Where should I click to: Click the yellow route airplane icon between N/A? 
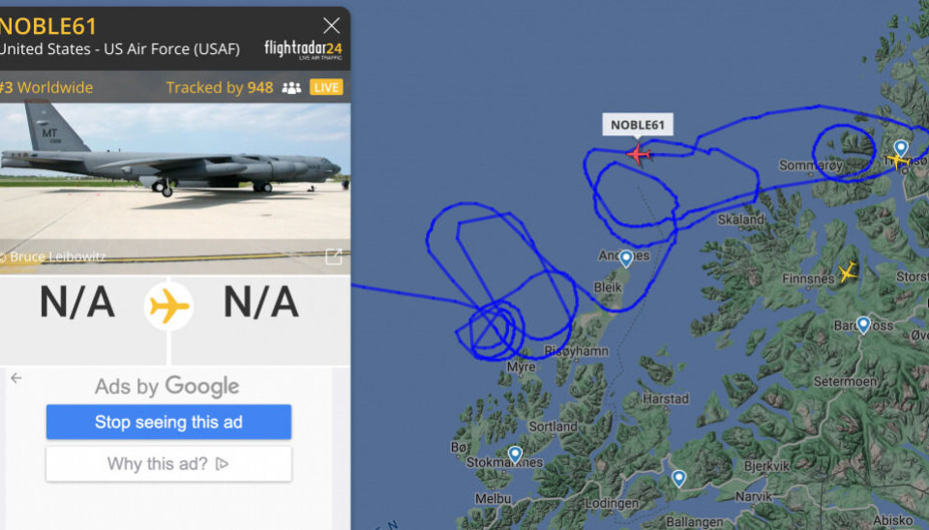click(x=168, y=307)
